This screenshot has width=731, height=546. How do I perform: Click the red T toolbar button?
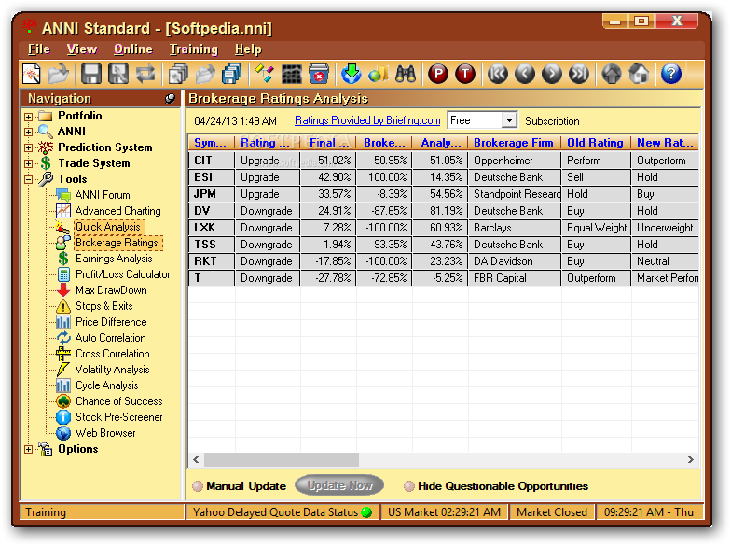pyautogui.click(x=464, y=75)
